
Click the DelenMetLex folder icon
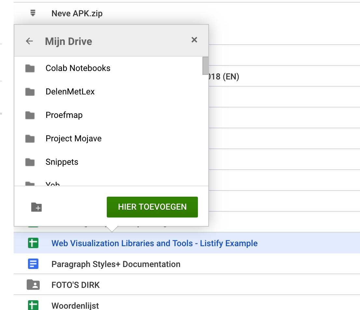pos(30,92)
